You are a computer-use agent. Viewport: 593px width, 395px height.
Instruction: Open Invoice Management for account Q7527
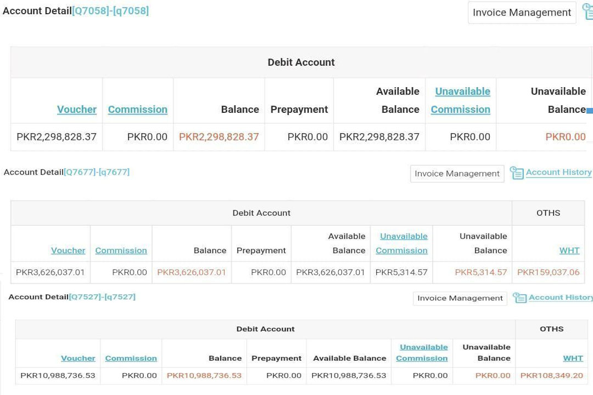point(460,298)
